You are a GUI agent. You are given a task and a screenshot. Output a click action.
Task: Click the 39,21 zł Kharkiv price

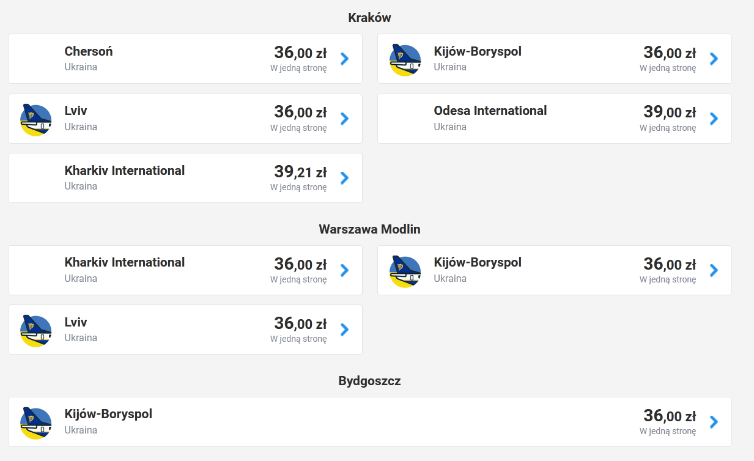pos(300,172)
